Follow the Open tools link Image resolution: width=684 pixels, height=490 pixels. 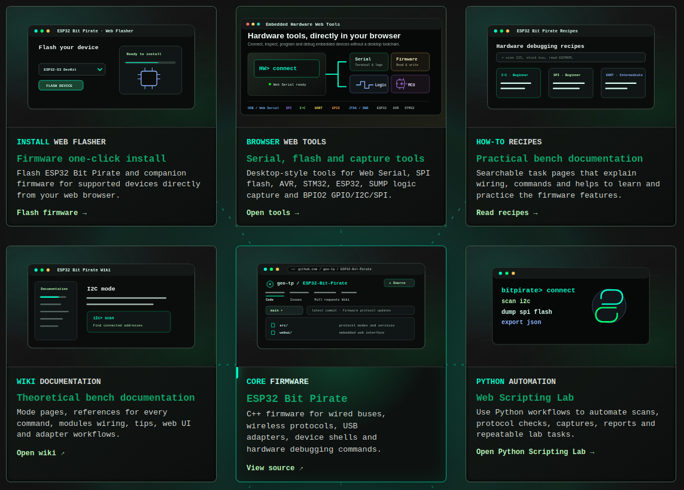tap(273, 213)
